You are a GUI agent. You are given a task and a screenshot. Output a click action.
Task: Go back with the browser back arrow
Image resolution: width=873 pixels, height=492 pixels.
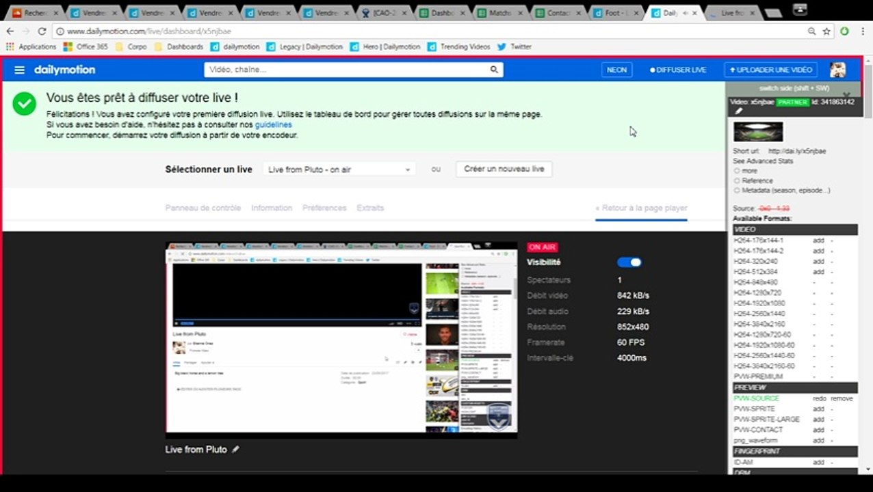pos(10,31)
